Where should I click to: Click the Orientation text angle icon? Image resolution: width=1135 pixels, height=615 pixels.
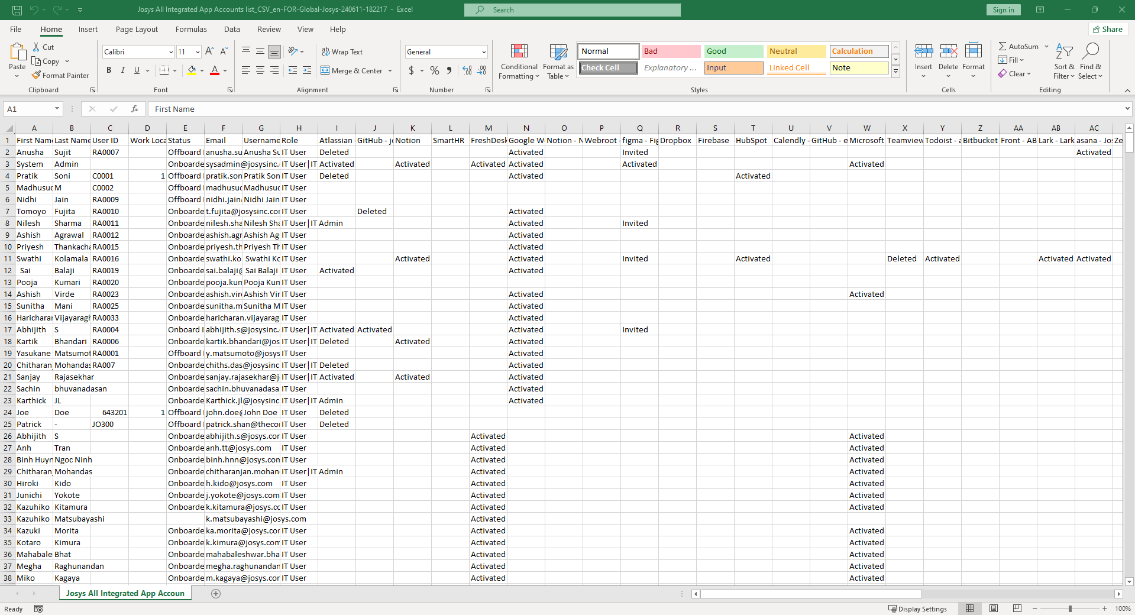pos(293,51)
